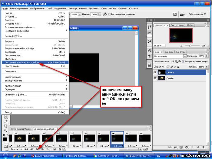
Task: Click the lock image pixels brush icon
Action: (x=171, y=67)
